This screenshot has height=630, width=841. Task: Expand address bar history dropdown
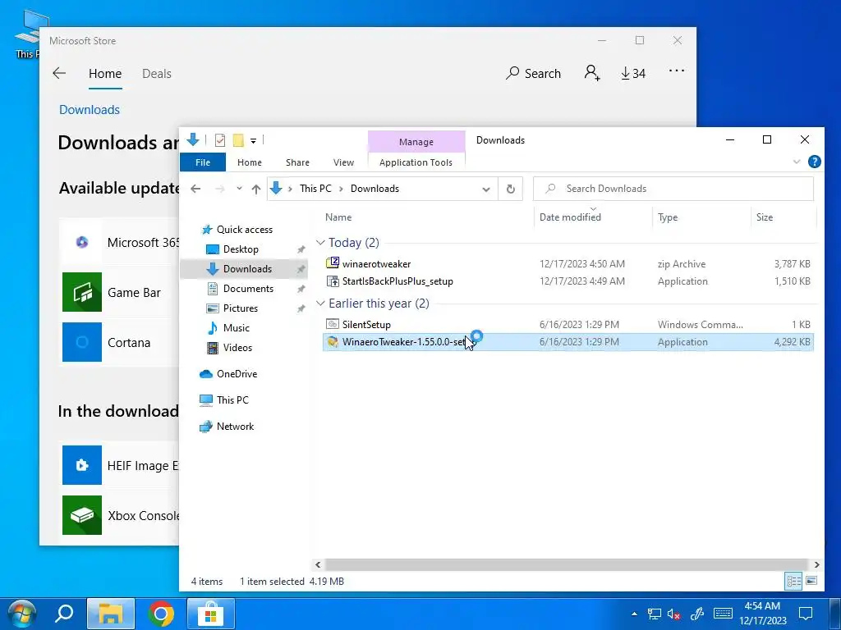pyautogui.click(x=486, y=189)
